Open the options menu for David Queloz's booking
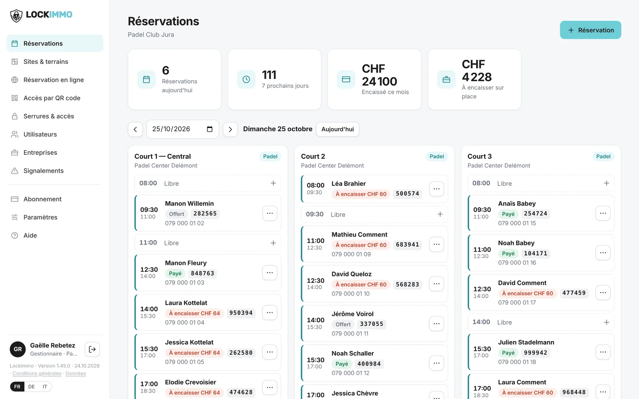This screenshot has height=399, width=639. coord(437,284)
